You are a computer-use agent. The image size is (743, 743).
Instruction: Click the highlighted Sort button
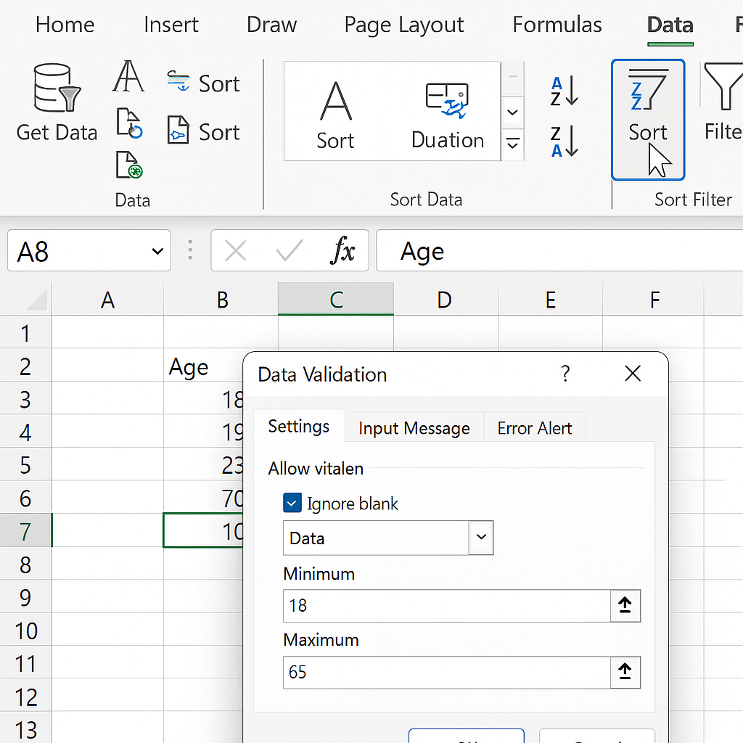click(x=648, y=120)
